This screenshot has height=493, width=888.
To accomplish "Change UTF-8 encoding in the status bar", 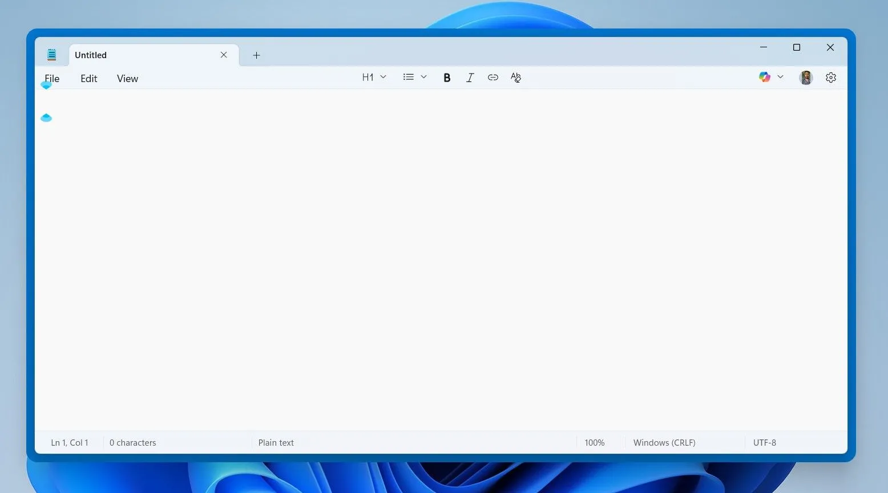I will pos(765,442).
